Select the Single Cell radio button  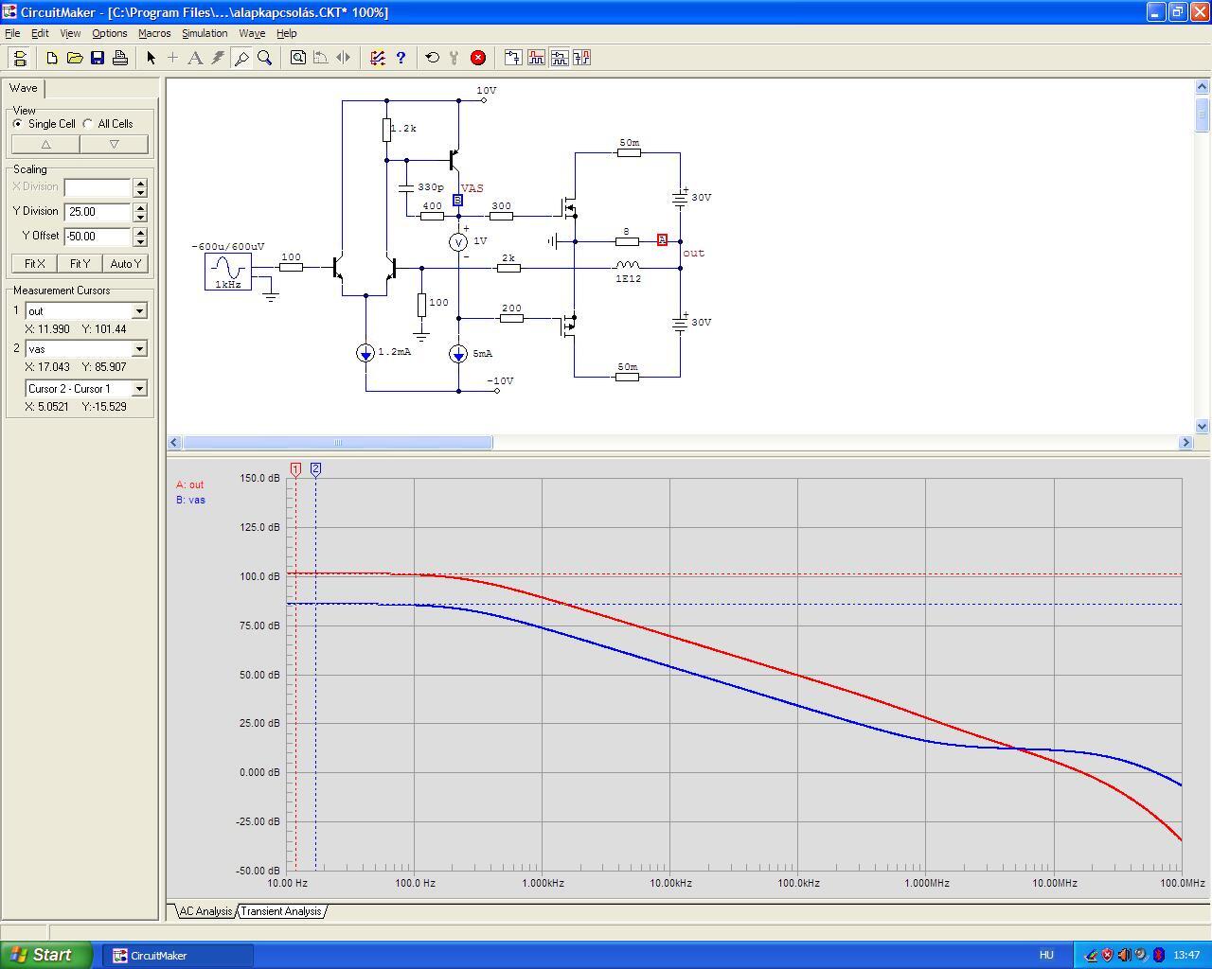point(18,124)
